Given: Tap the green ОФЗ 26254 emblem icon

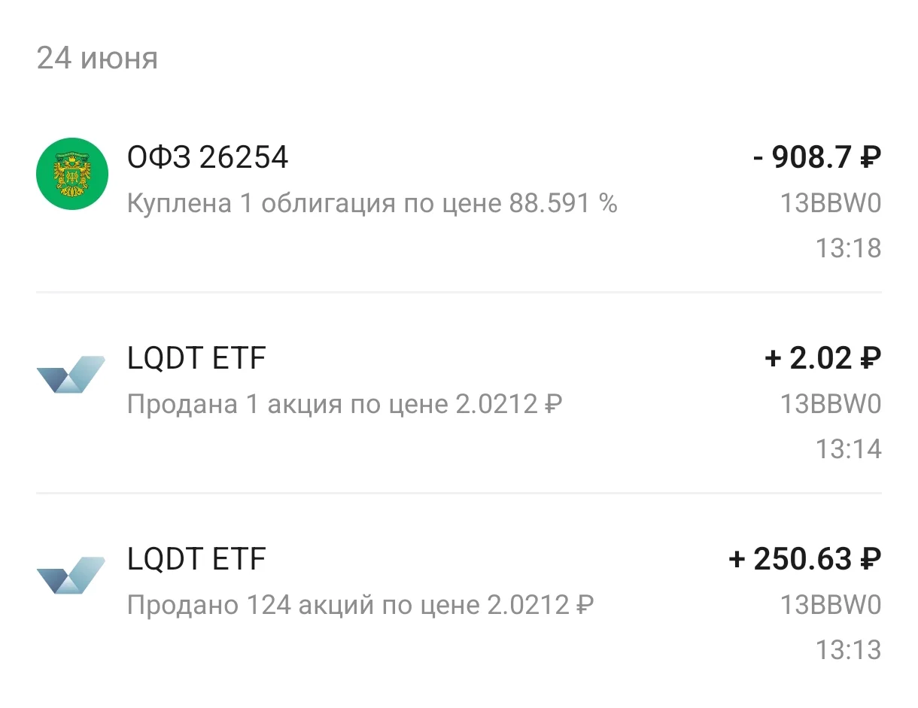Looking at the screenshot, I should [72, 174].
